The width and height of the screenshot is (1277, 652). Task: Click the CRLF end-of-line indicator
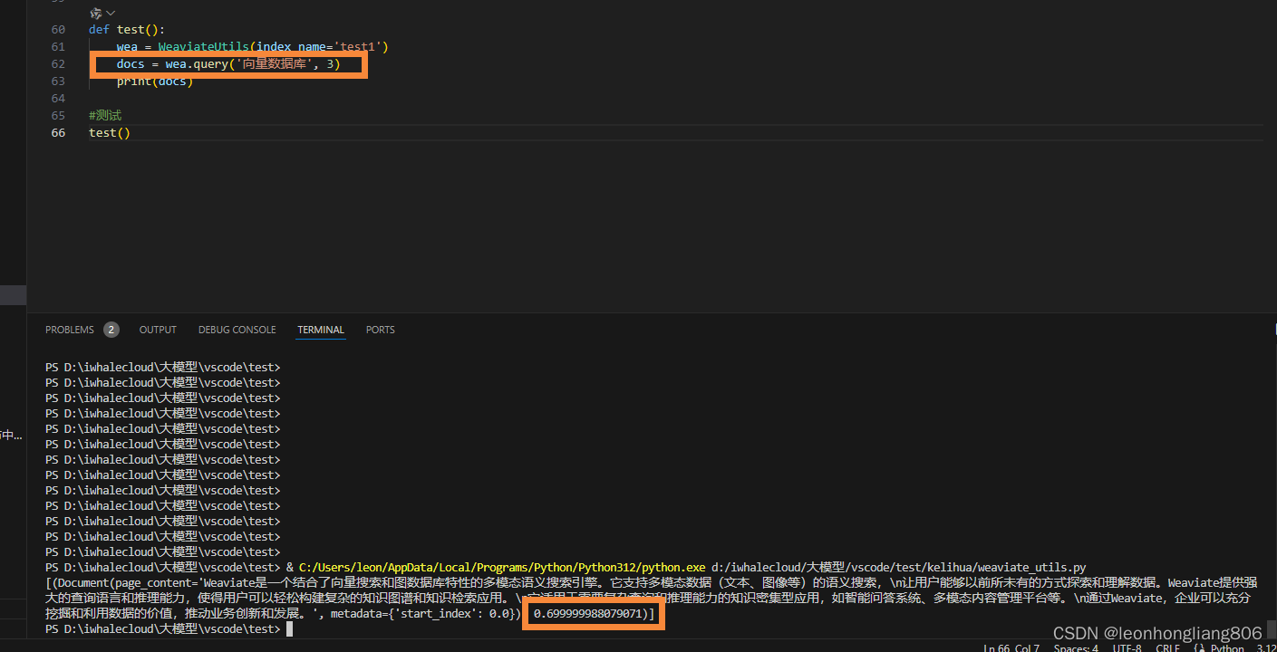(1167, 647)
